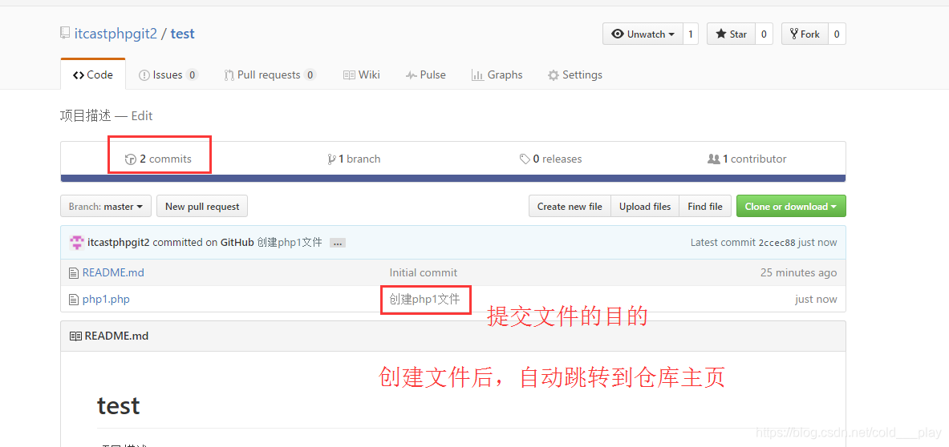Screen dimensions: 949x447
Task: View the 2 commits history
Action: click(x=158, y=159)
